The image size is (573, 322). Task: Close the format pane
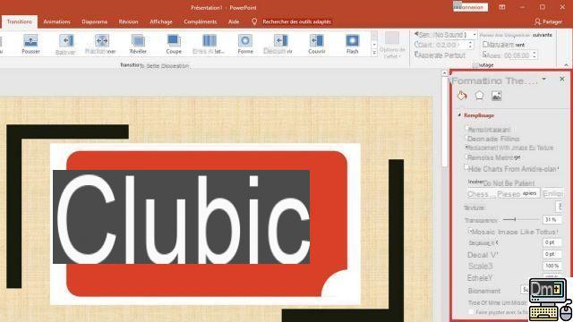coord(562,79)
